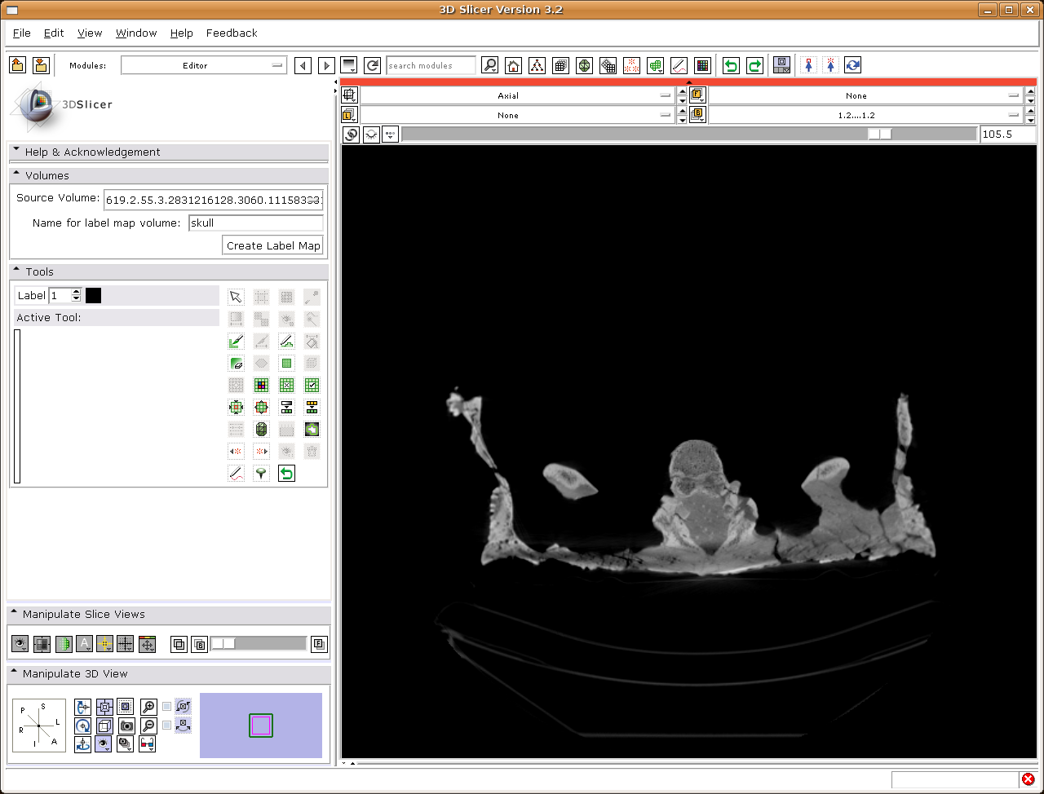1044x794 pixels.
Task: Open the Modules dropdown showing Editor
Action: (204, 65)
